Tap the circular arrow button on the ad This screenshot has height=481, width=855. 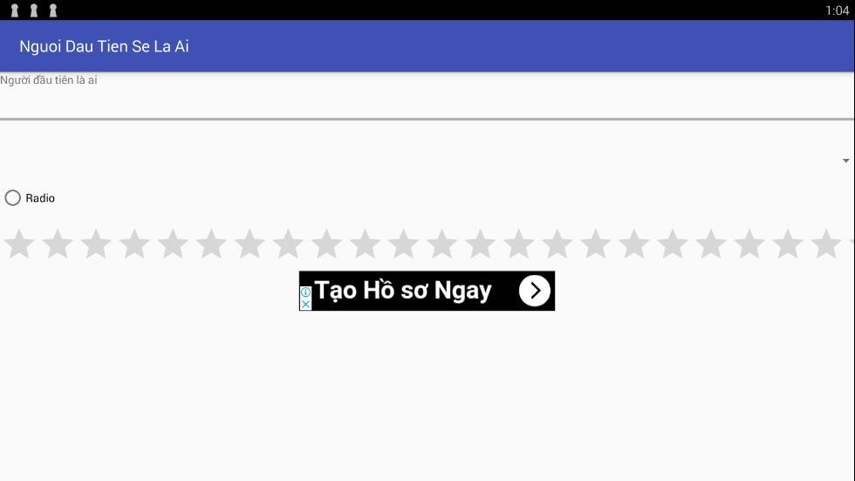click(x=534, y=291)
